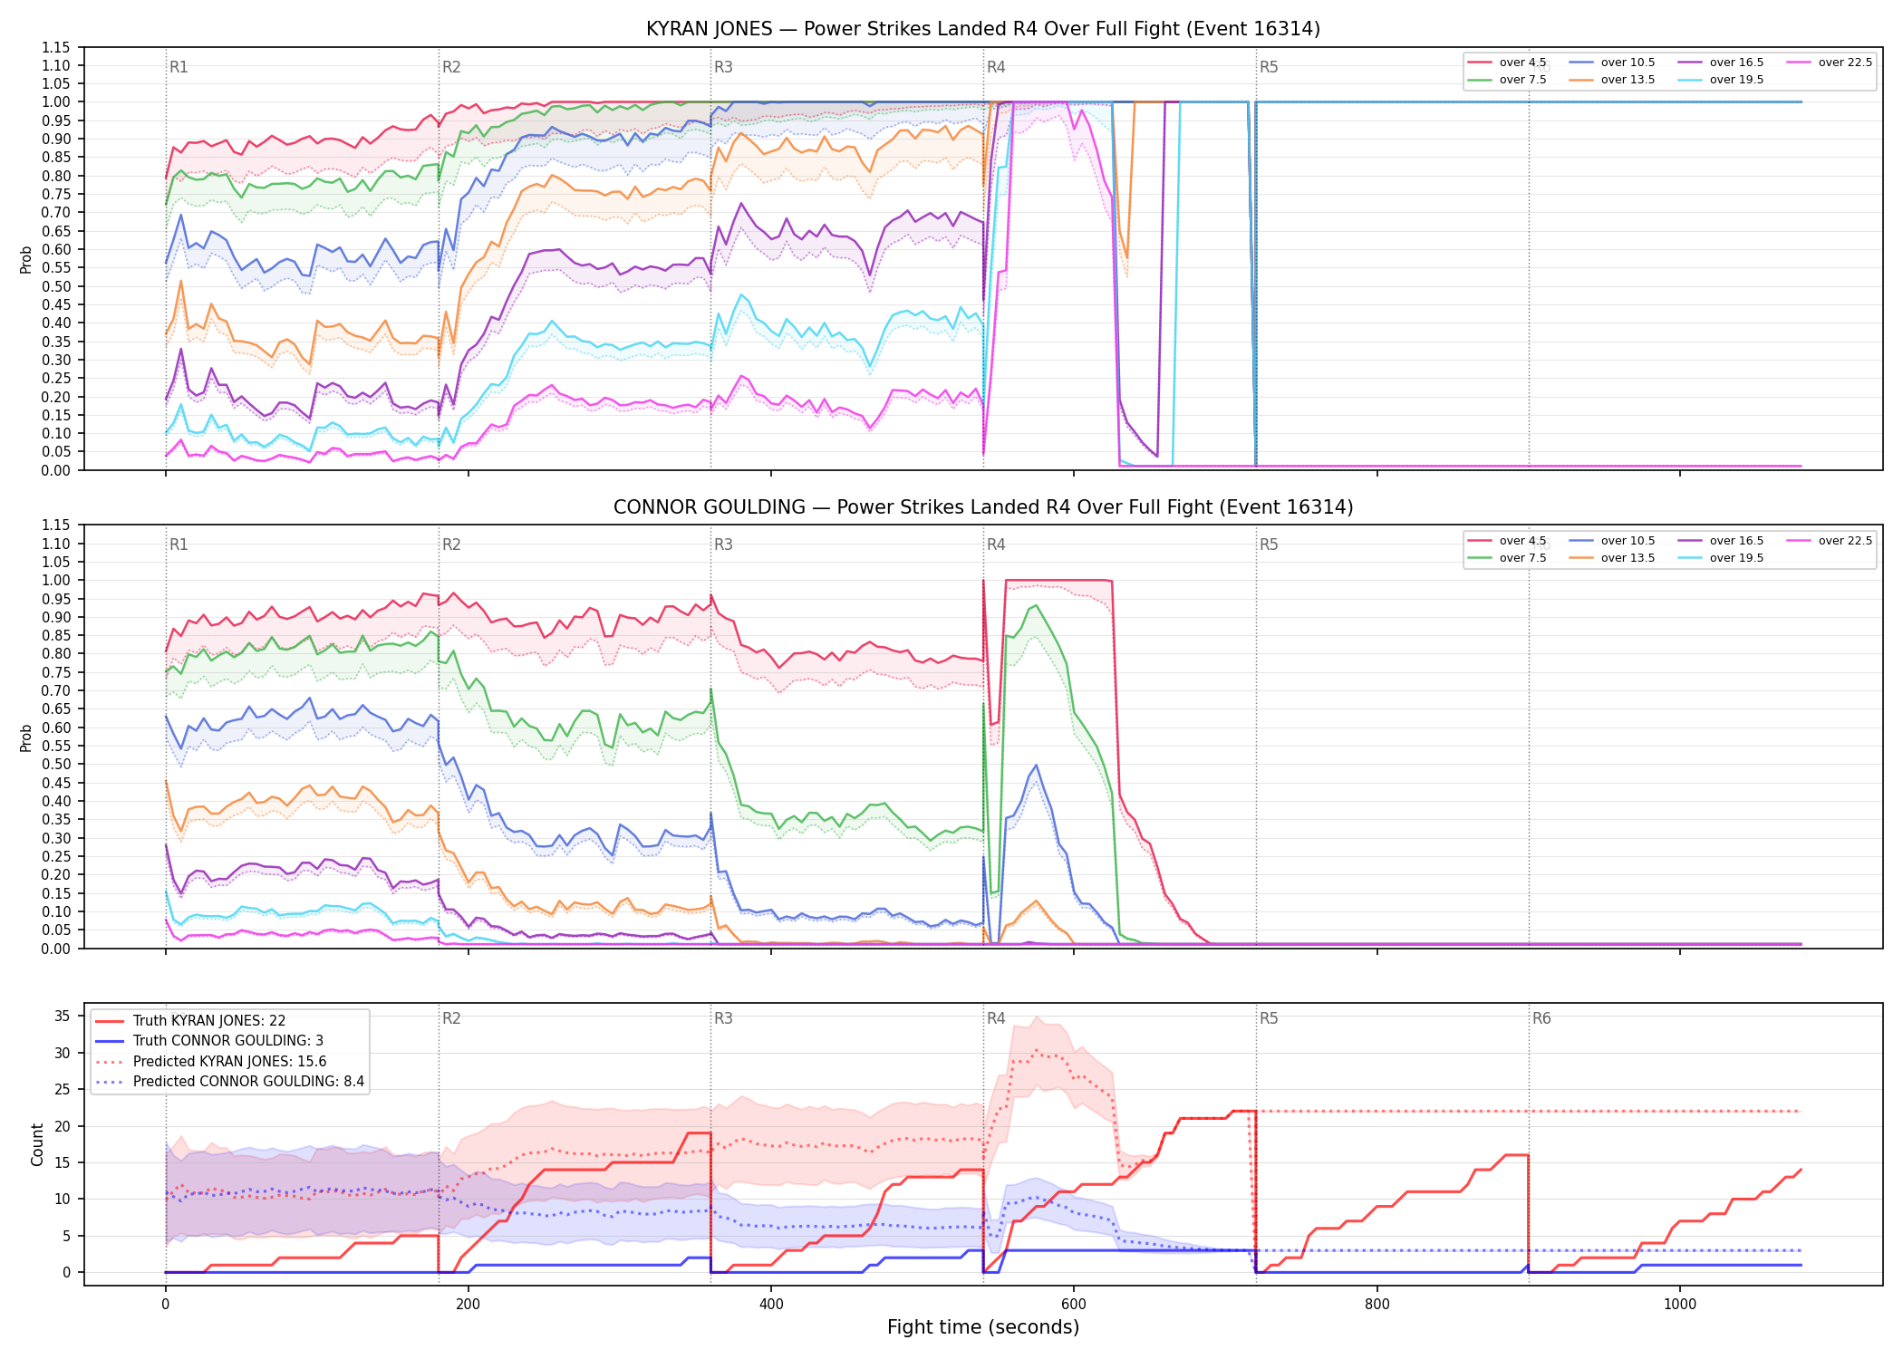Click the 'Count' y-axis label
This screenshot has width=1903, height=1359.
[37, 1144]
